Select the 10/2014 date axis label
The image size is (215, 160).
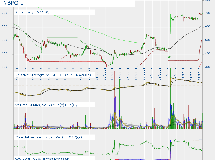coord(168,73)
